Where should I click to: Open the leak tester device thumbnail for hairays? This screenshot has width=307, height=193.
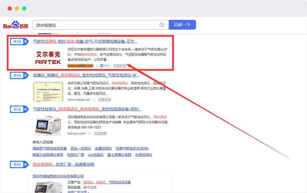pyautogui.click(x=48, y=126)
